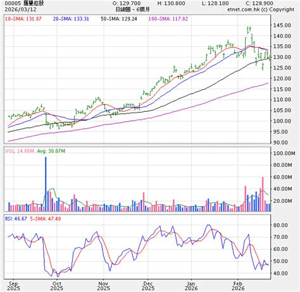Click the 130.00 price axis label
300x292 pixels.
pyautogui.click(x=282, y=57)
